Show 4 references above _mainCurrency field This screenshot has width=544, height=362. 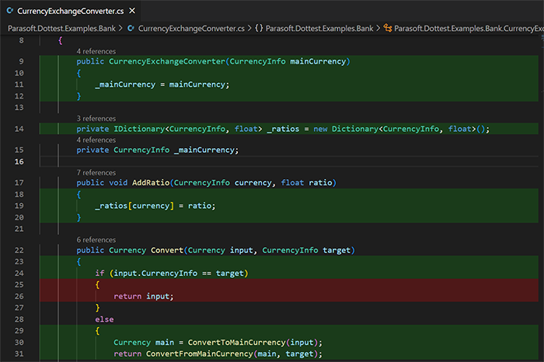click(96, 140)
